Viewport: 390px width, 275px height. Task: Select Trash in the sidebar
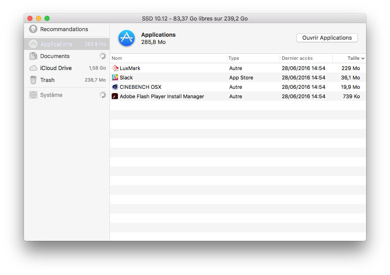(67, 80)
